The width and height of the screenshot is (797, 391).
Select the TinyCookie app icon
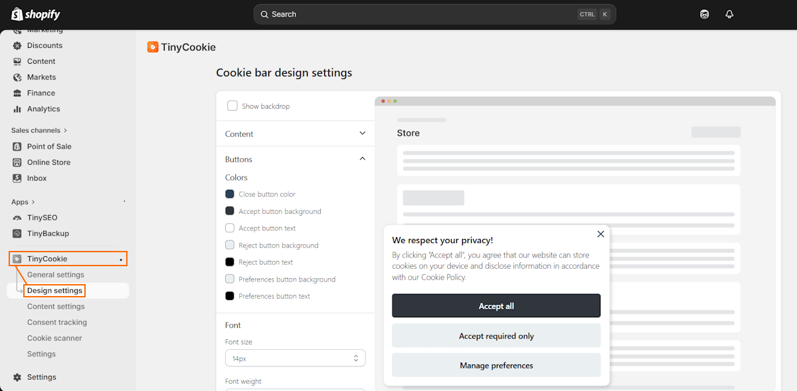click(18, 258)
